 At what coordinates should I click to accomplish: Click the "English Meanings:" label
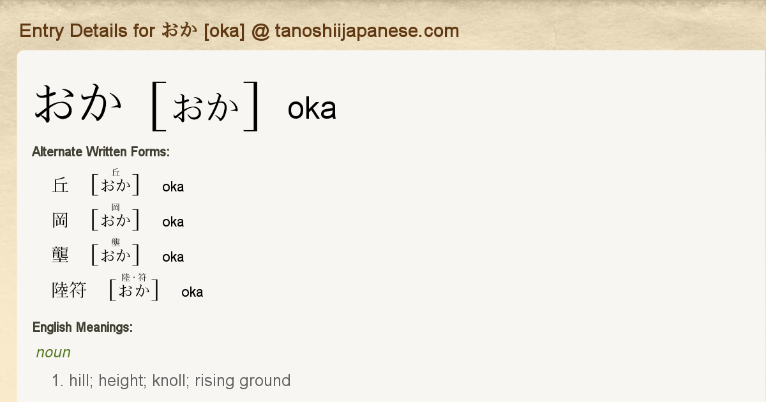coord(82,327)
